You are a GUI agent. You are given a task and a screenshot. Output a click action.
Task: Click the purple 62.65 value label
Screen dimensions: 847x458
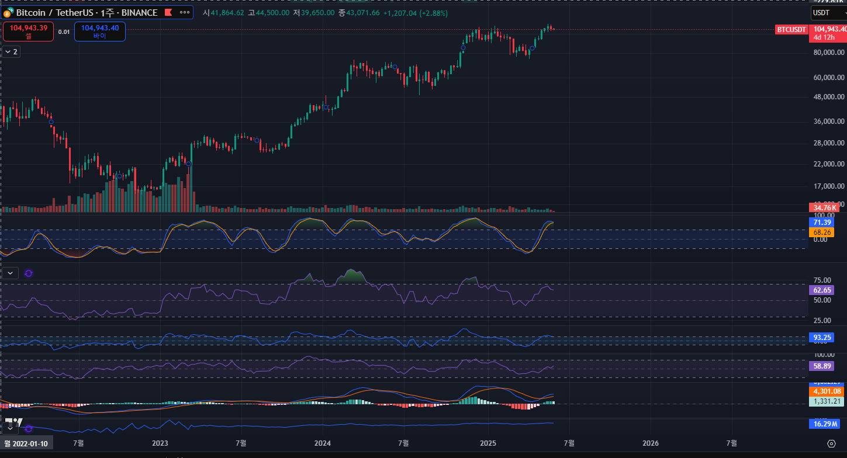coord(822,290)
